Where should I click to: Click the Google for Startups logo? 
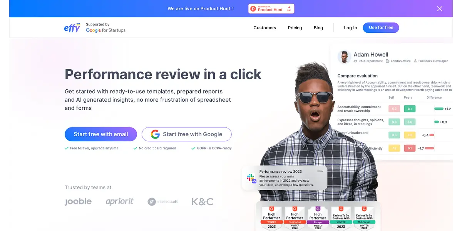[105, 30]
